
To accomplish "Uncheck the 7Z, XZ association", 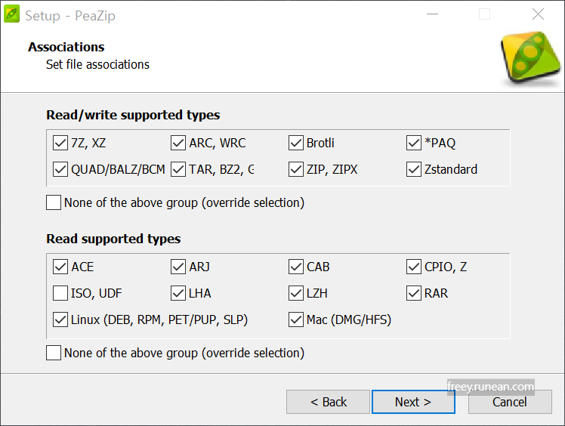I will pos(60,143).
